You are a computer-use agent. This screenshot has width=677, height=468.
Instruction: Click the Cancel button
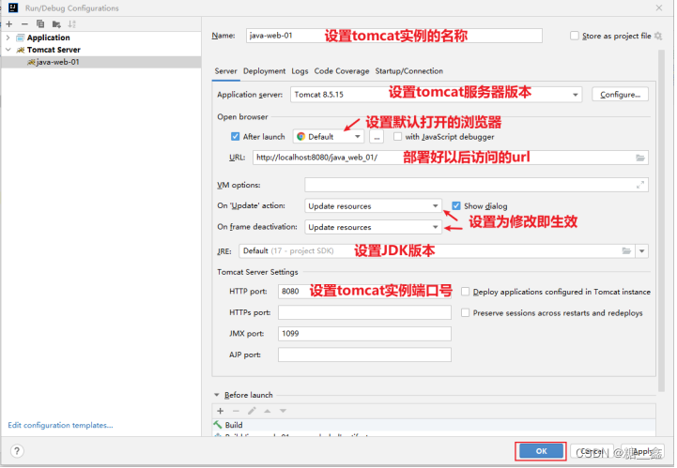tap(592, 451)
